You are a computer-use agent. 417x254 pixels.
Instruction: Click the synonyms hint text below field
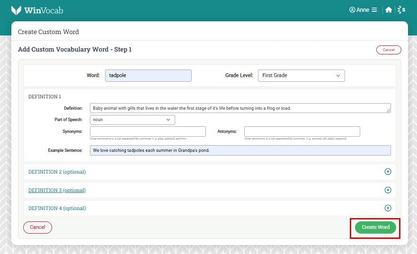138,139
